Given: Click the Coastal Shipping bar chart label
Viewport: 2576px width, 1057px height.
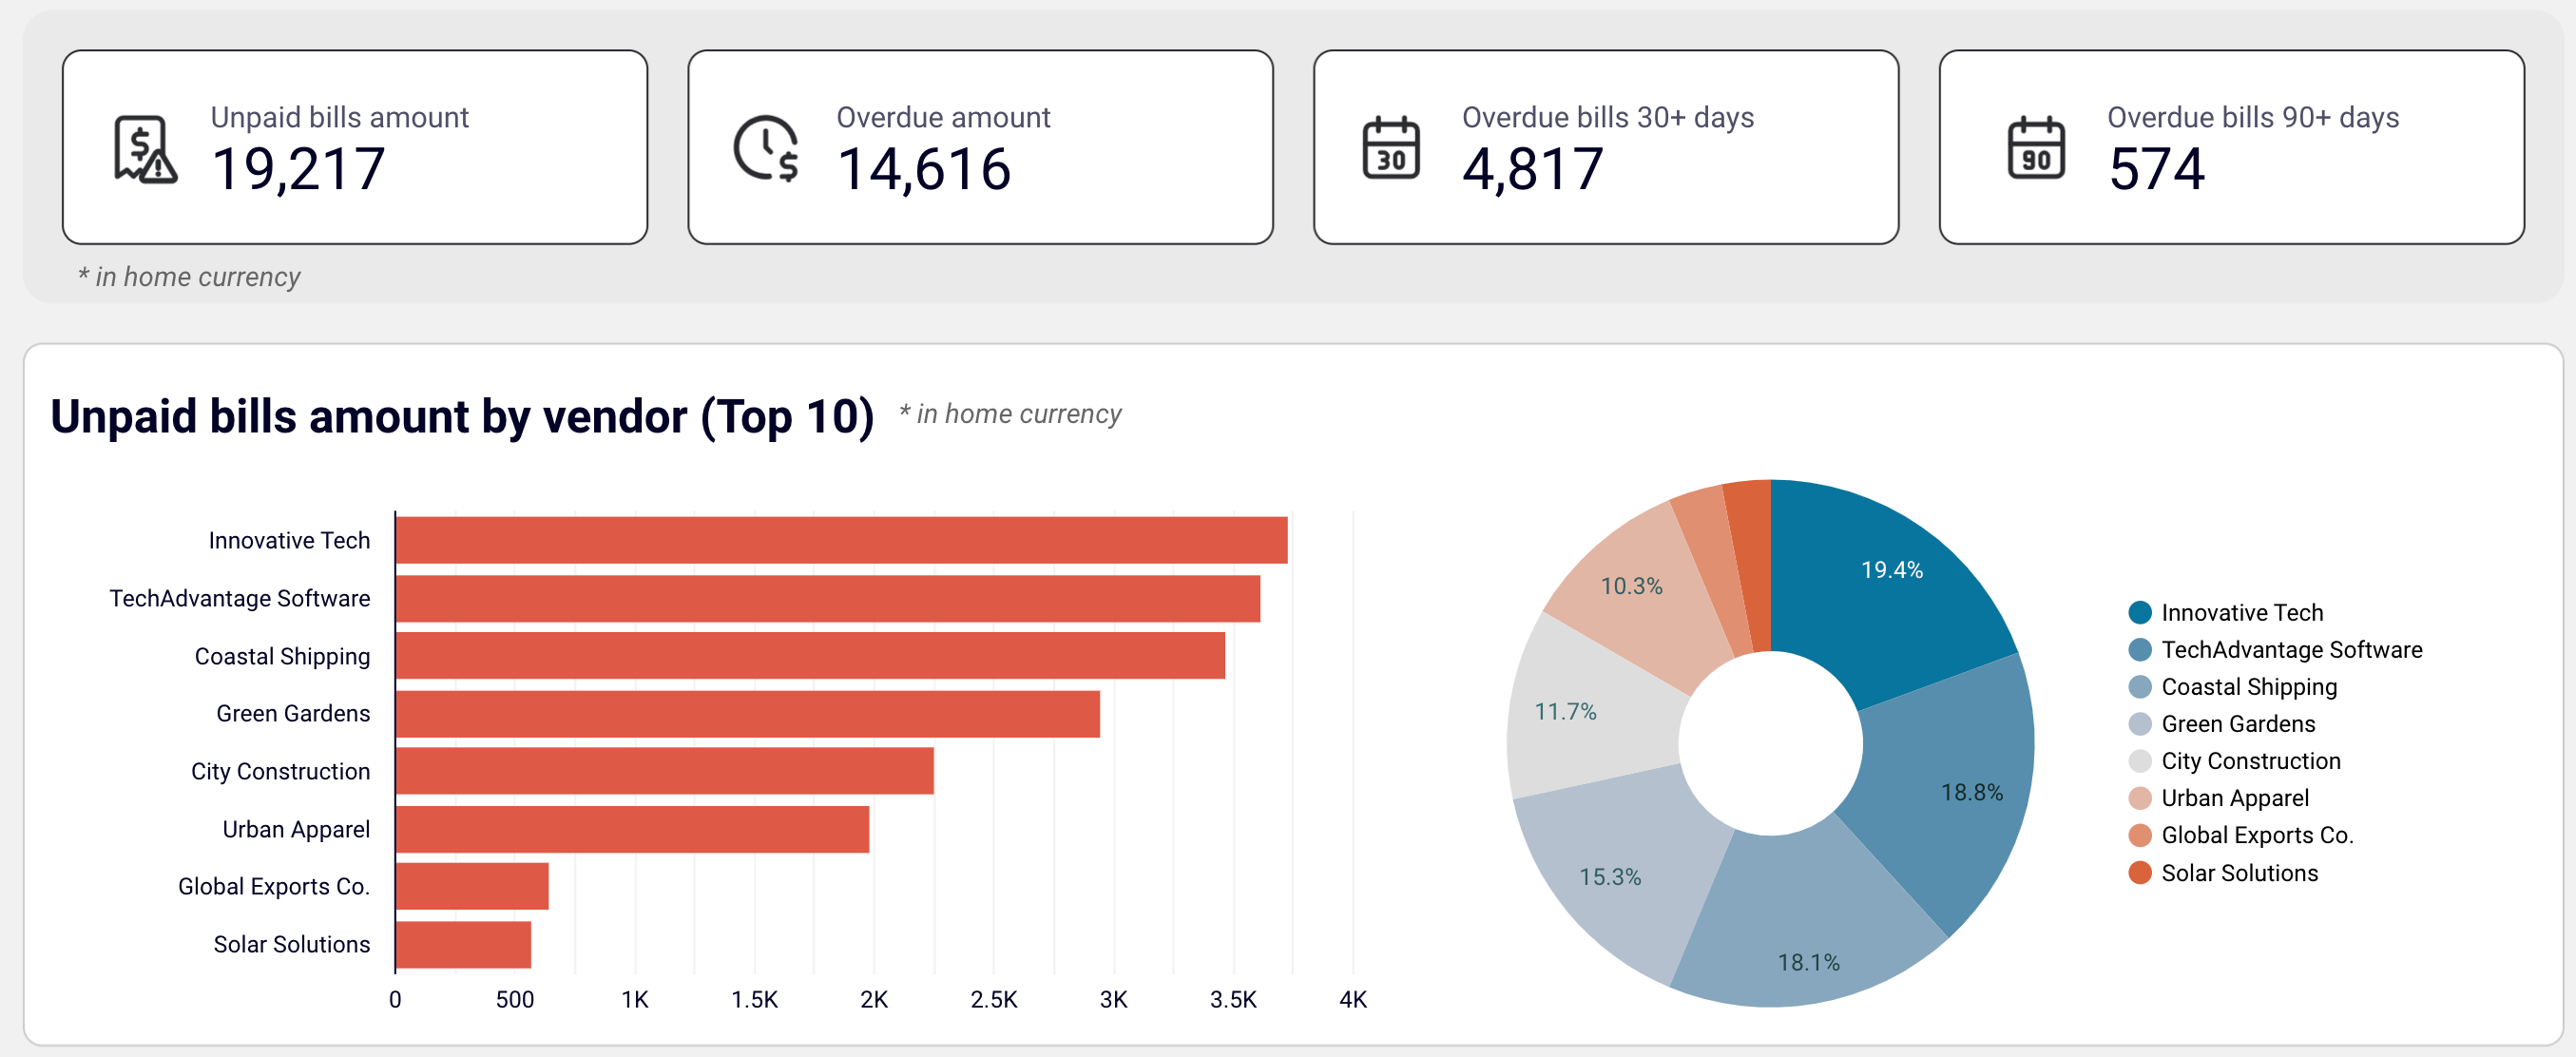Looking at the screenshot, I should click(x=282, y=656).
